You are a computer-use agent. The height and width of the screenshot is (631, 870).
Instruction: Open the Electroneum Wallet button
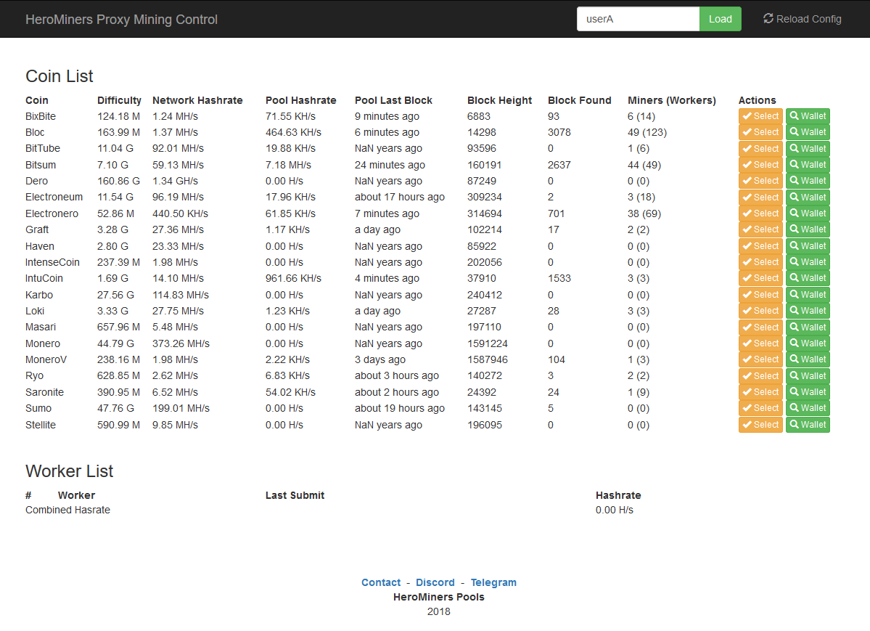[x=808, y=198]
